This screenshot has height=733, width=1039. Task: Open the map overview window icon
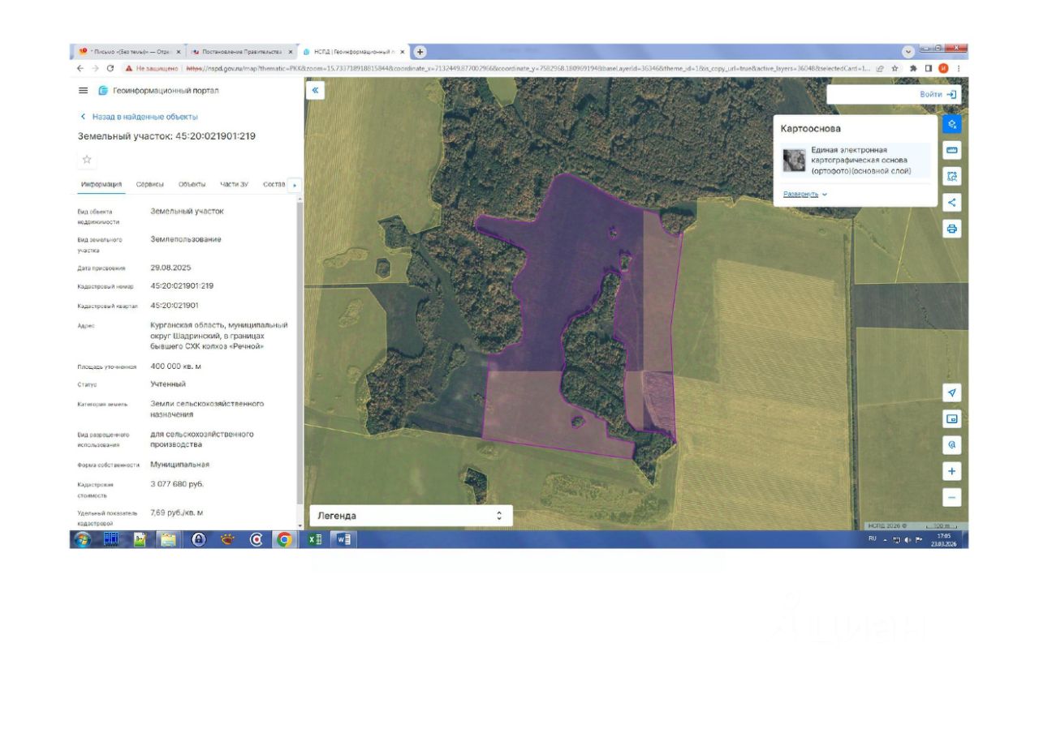click(x=952, y=419)
